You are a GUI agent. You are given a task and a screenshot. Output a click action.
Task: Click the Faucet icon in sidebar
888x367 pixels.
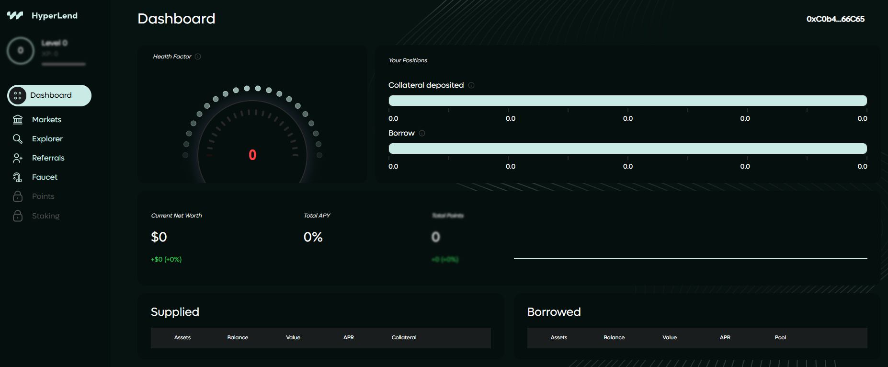tap(18, 177)
